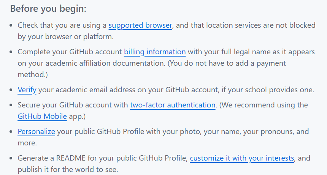Open the "two-factor authentication" link
Viewport: 327px width, 175px height.
click(x=173, y=105)
